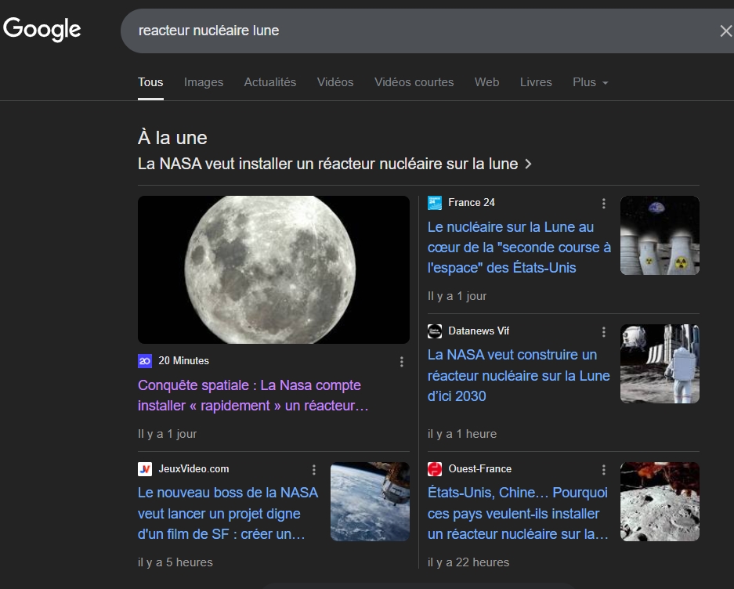Go to the Vidéos tab
The width and height of the screenshot is (734, 589).
pyautogui.click(x=335, y=82)
